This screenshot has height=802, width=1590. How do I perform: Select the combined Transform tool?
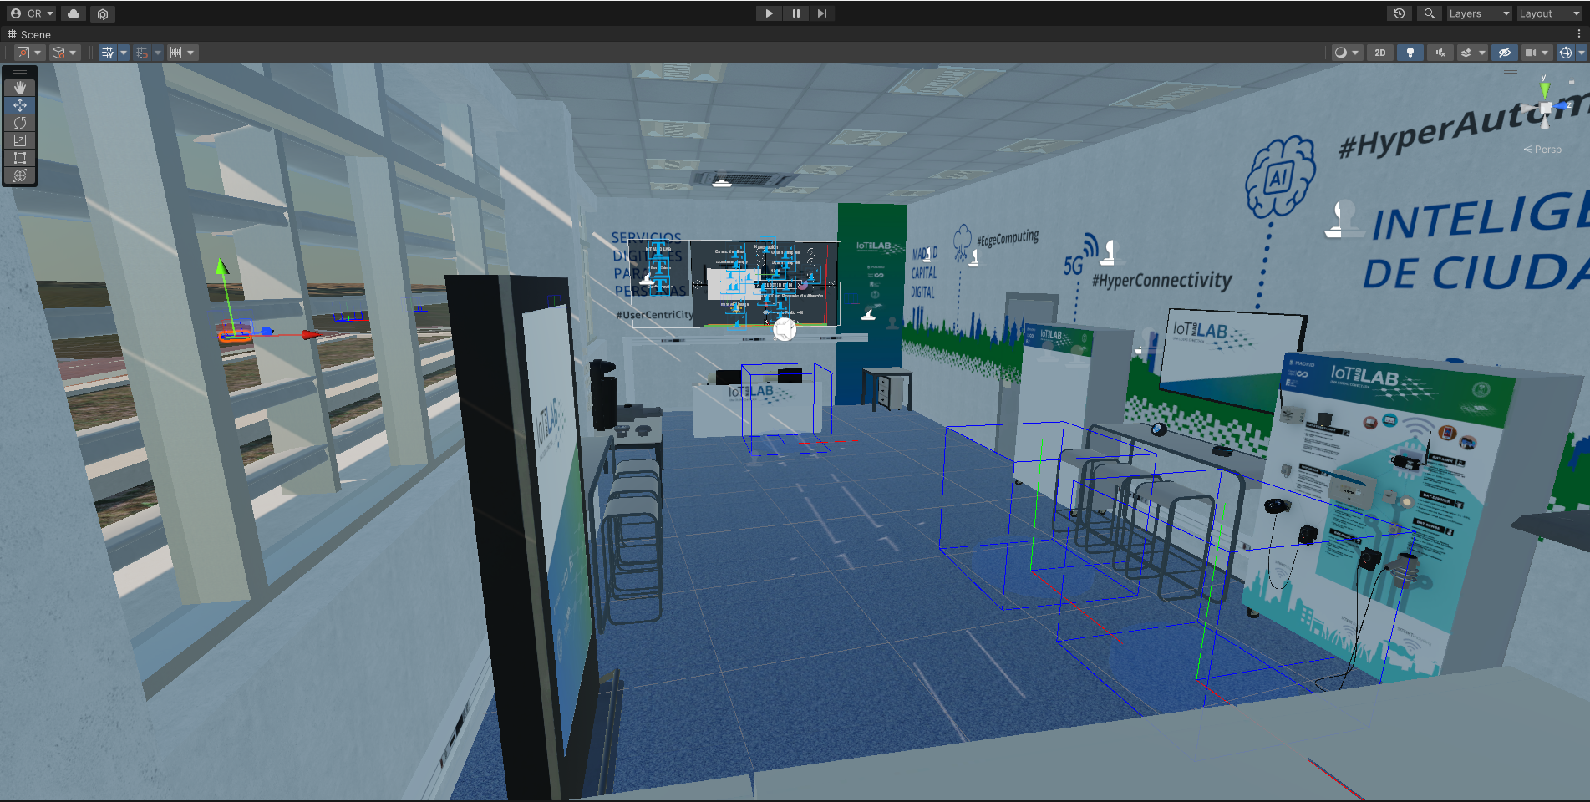(x=20, y=175)
